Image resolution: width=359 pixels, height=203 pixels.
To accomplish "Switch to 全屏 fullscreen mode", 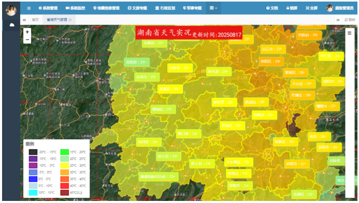I will 312,8.
